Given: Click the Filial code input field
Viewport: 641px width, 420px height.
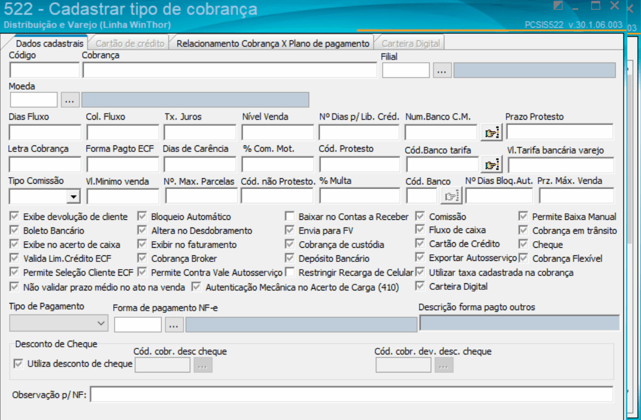Looking at the screenshot, I should 406,71.
